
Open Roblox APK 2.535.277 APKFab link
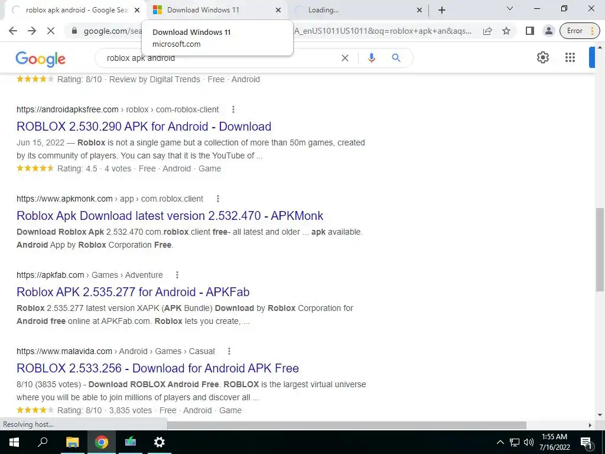133,292
